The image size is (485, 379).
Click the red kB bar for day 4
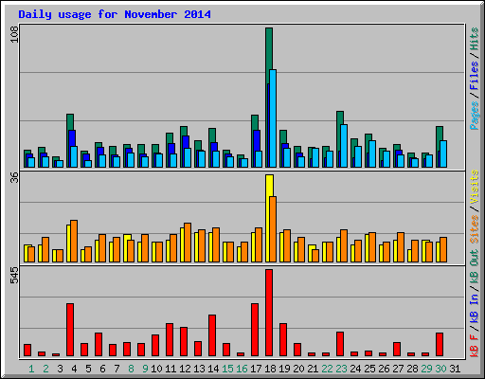[70, 330]
